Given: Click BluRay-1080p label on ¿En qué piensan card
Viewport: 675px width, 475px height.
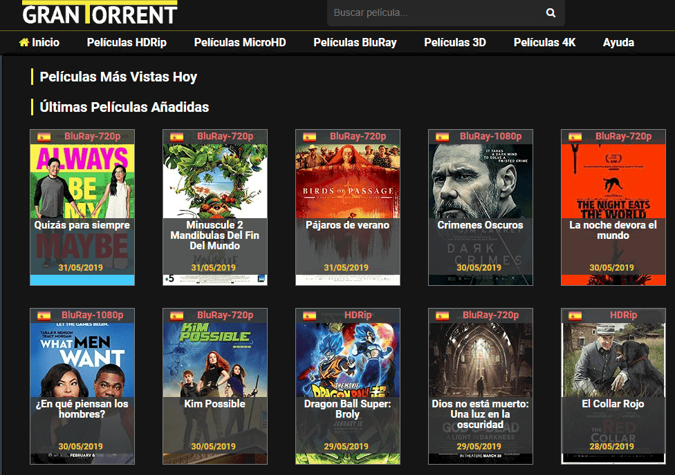Looking at the screenshot, I should (x=93, y=315).
